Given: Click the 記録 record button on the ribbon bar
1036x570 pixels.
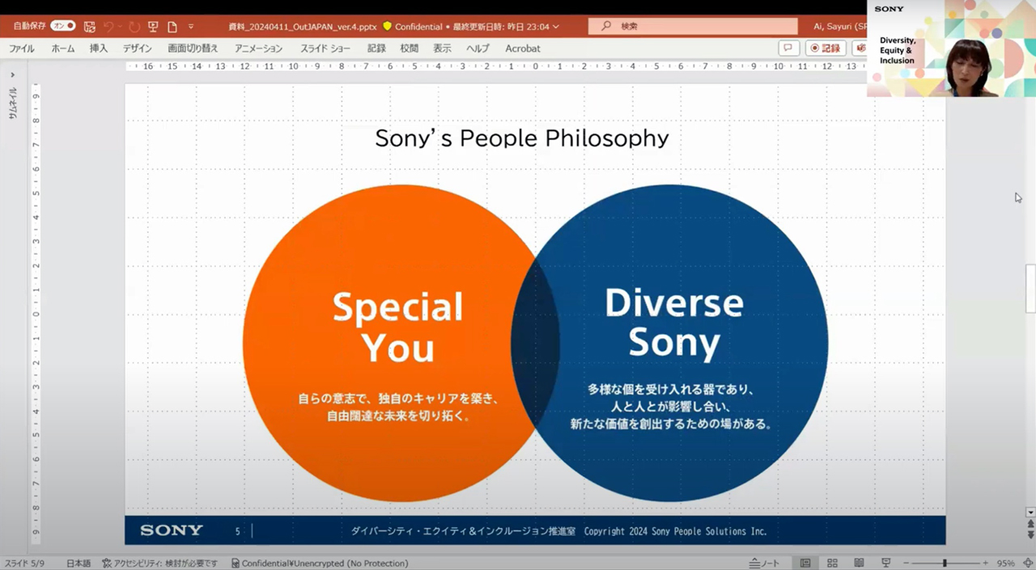Looking at the screenshot, I should (x=826, y=49).
